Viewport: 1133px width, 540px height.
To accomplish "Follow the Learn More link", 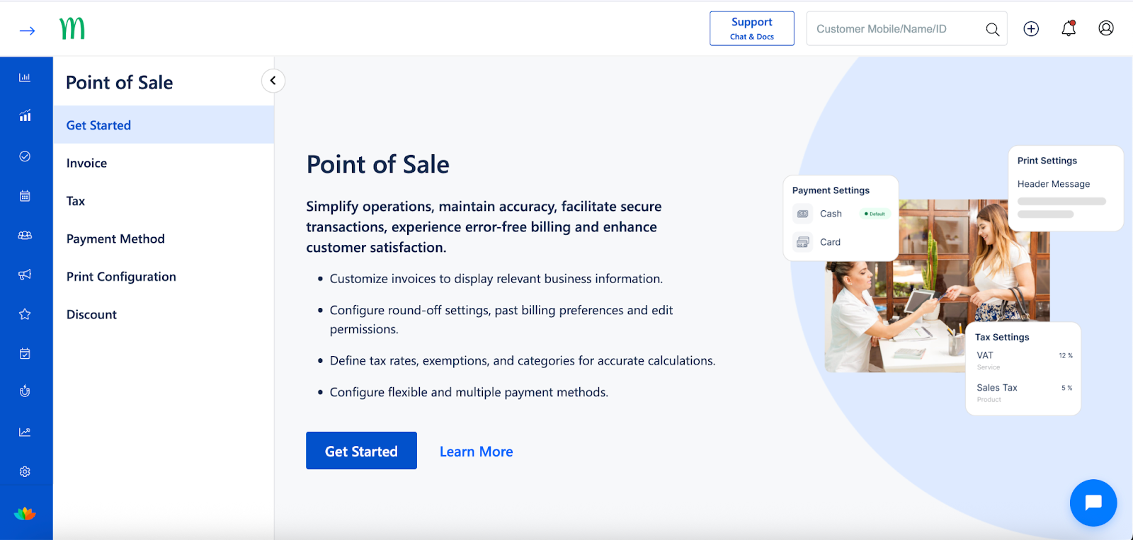I will [476, 452].
